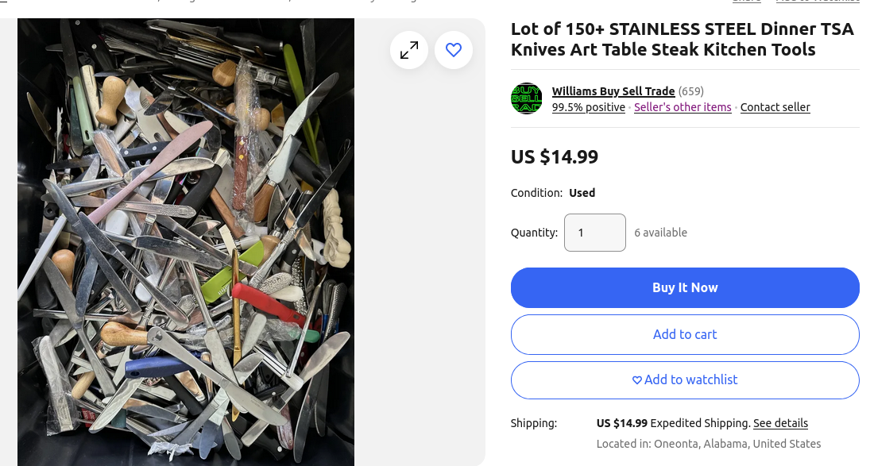This screenshot has width=874, height=466.
Task: Click the listing title about stainless steel knives
Action: point(682,39)
